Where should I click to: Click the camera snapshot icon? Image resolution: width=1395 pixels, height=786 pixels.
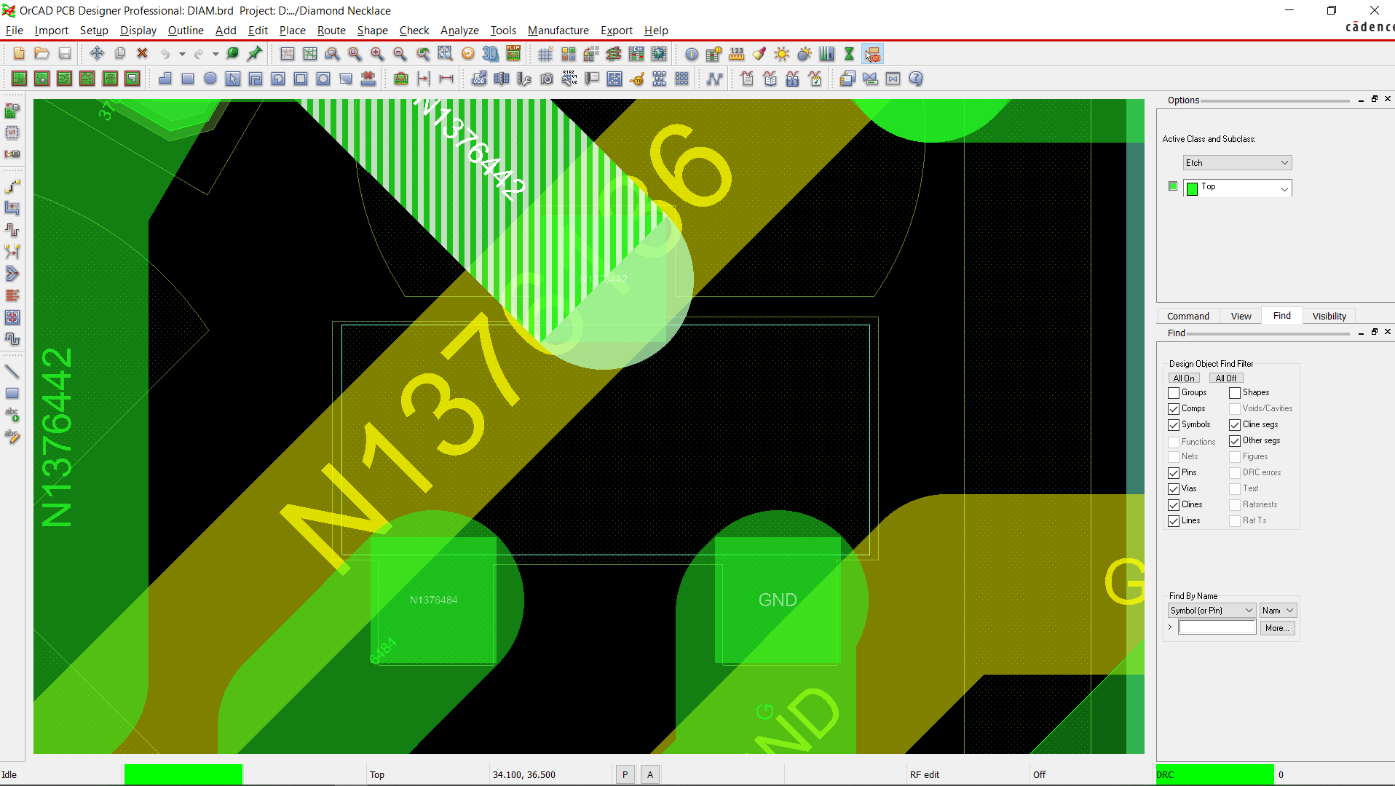[547, 79]
